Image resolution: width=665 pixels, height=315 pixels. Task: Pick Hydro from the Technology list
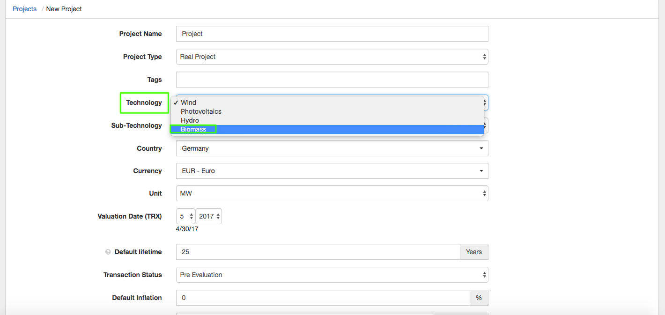pyautogui.click(x=190, y=120)
